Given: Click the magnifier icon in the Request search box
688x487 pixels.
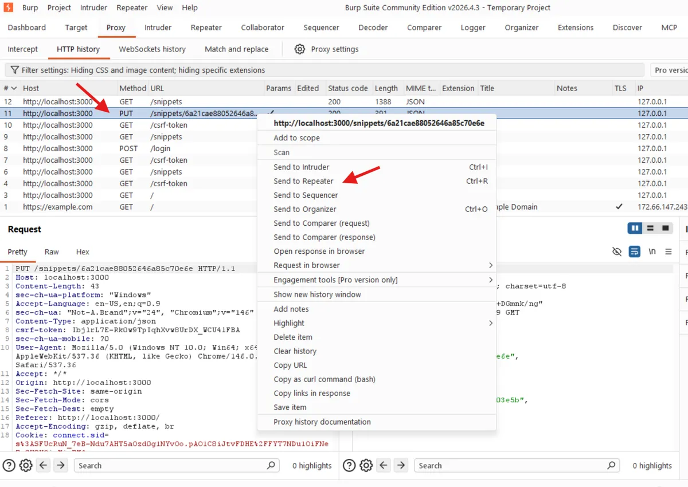Looking at the screenshot, I should click(271, 465).
